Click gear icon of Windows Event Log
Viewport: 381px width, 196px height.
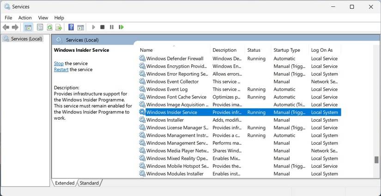coord(142,89)
